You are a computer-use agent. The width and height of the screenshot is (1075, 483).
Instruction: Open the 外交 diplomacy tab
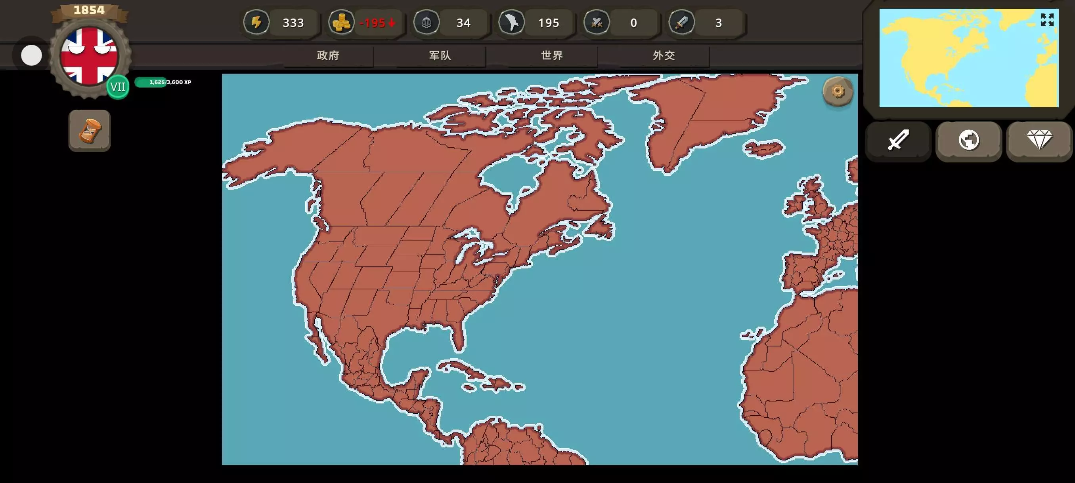point(664,55)
